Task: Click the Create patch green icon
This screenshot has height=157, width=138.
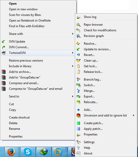Action: point(78,123)
